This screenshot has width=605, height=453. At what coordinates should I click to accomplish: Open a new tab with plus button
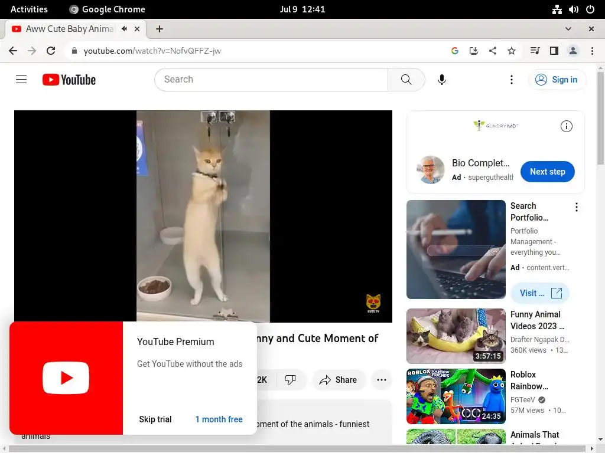[x=160, y=29]
